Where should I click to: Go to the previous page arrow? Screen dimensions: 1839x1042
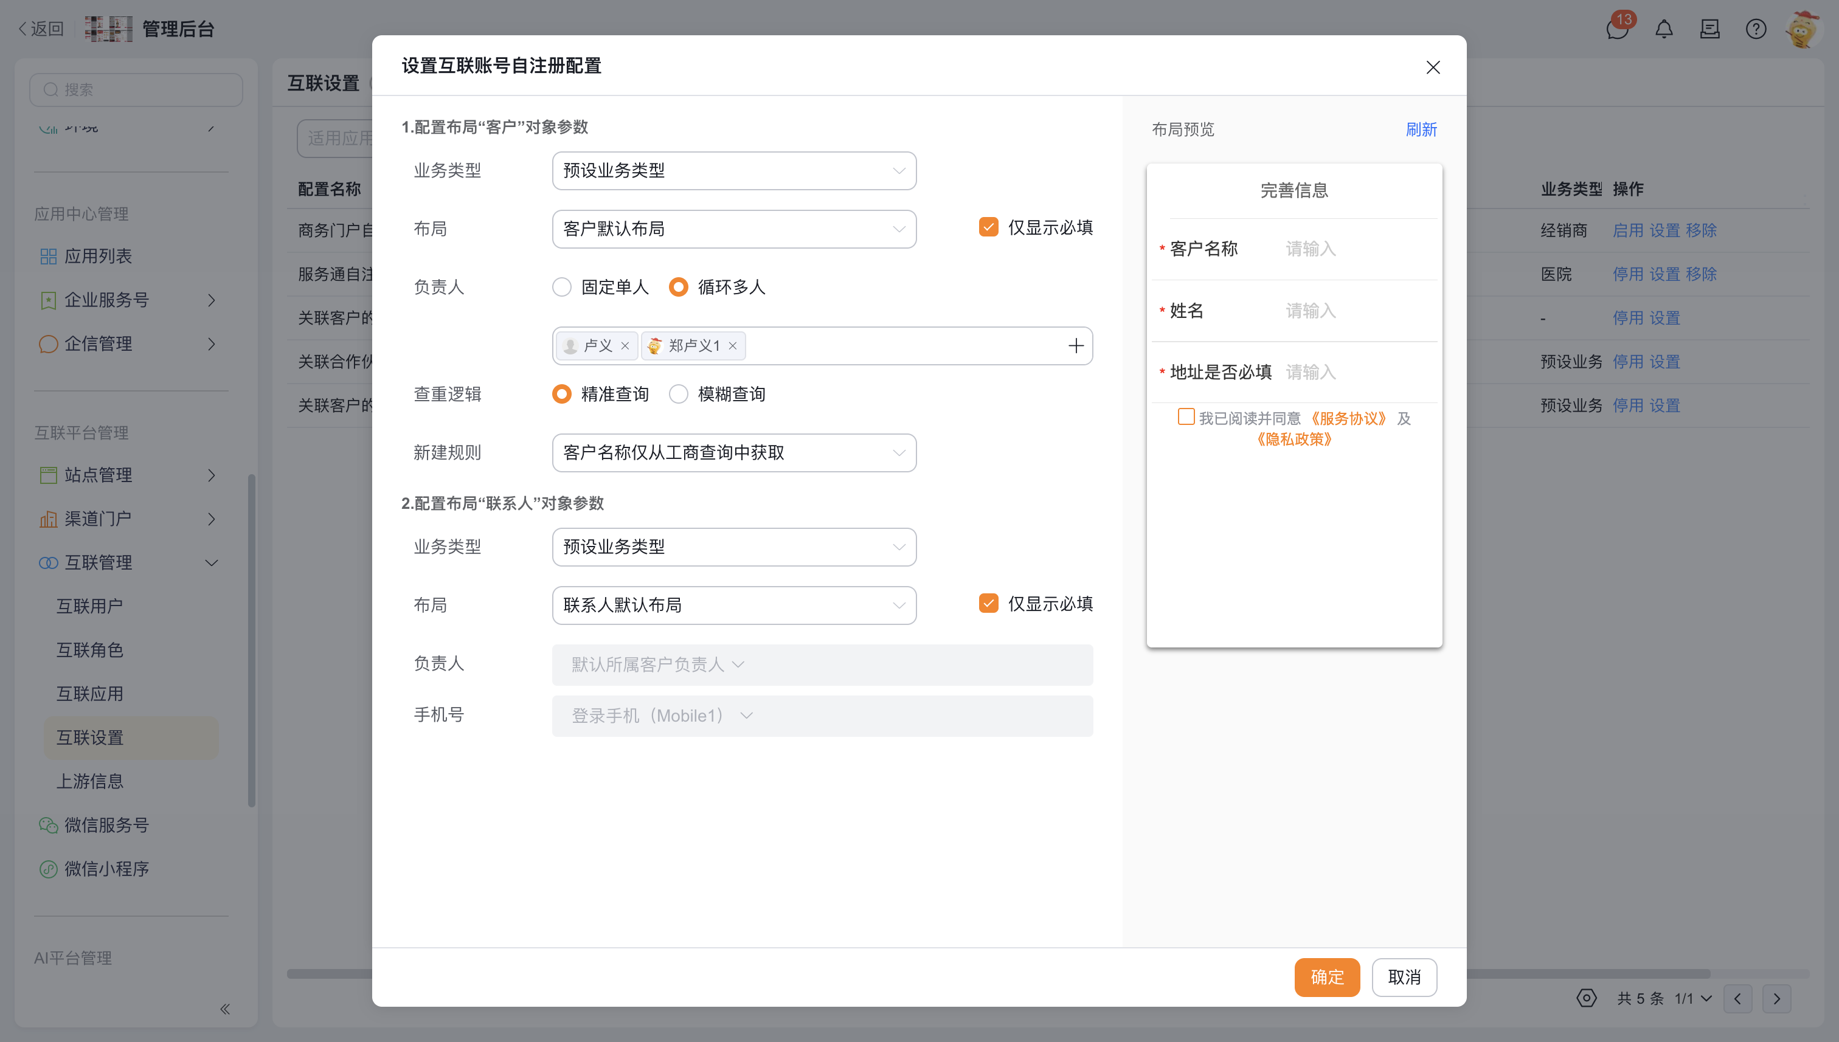(x=1737, y=999)
